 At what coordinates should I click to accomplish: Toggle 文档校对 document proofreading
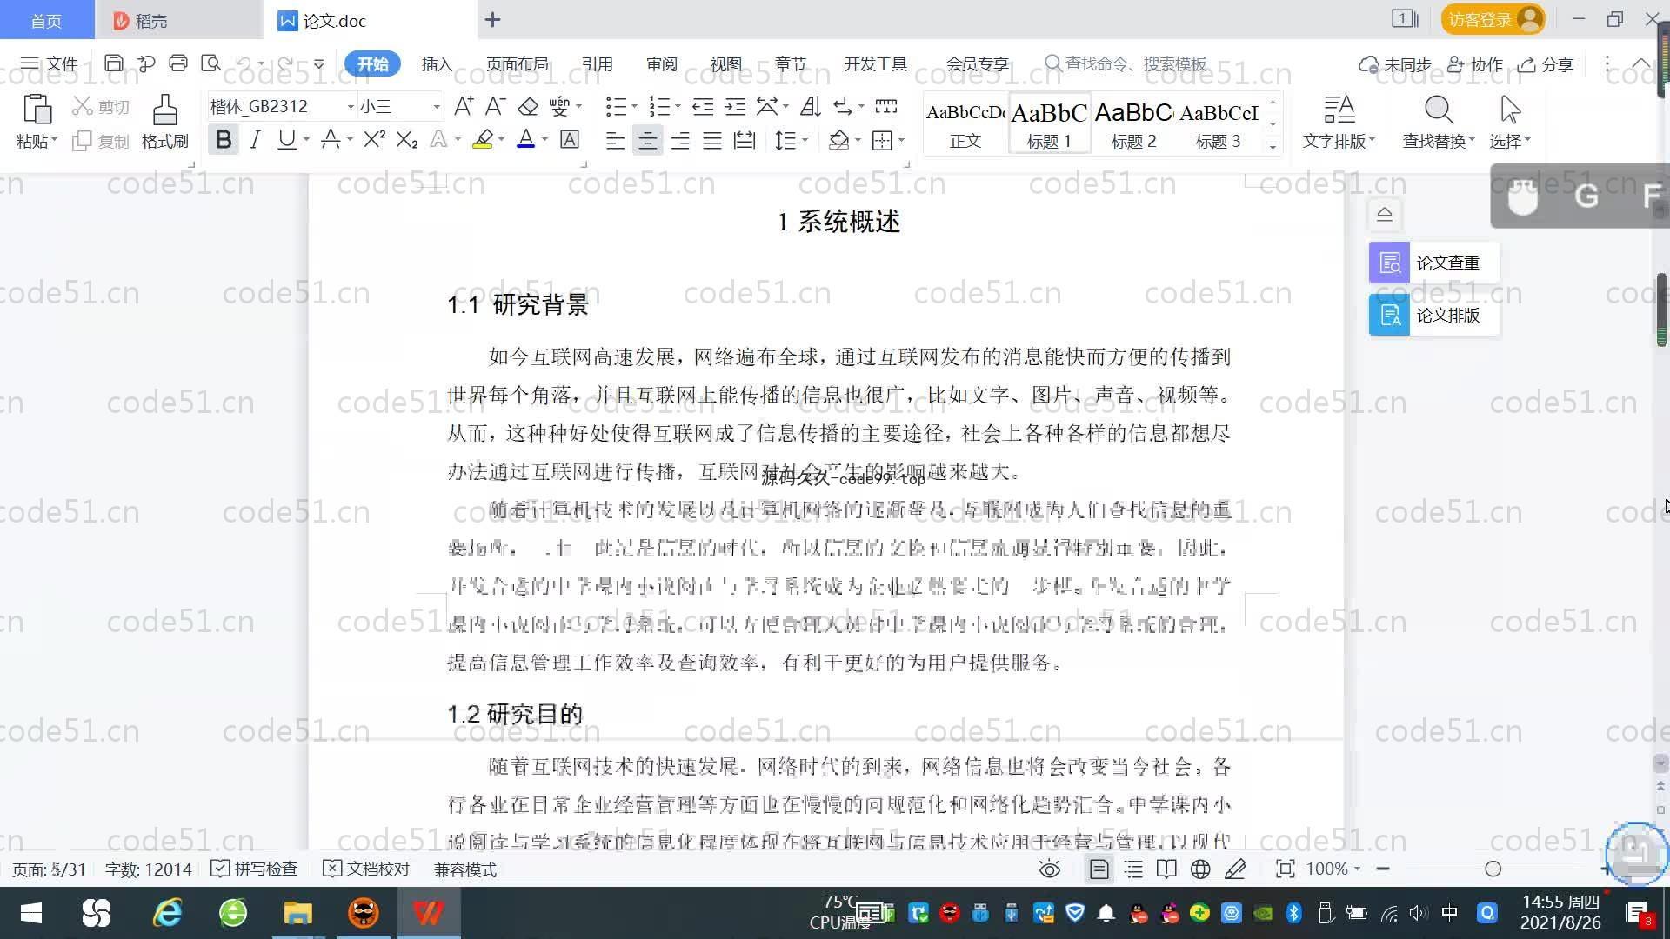[x=366, y=869]
